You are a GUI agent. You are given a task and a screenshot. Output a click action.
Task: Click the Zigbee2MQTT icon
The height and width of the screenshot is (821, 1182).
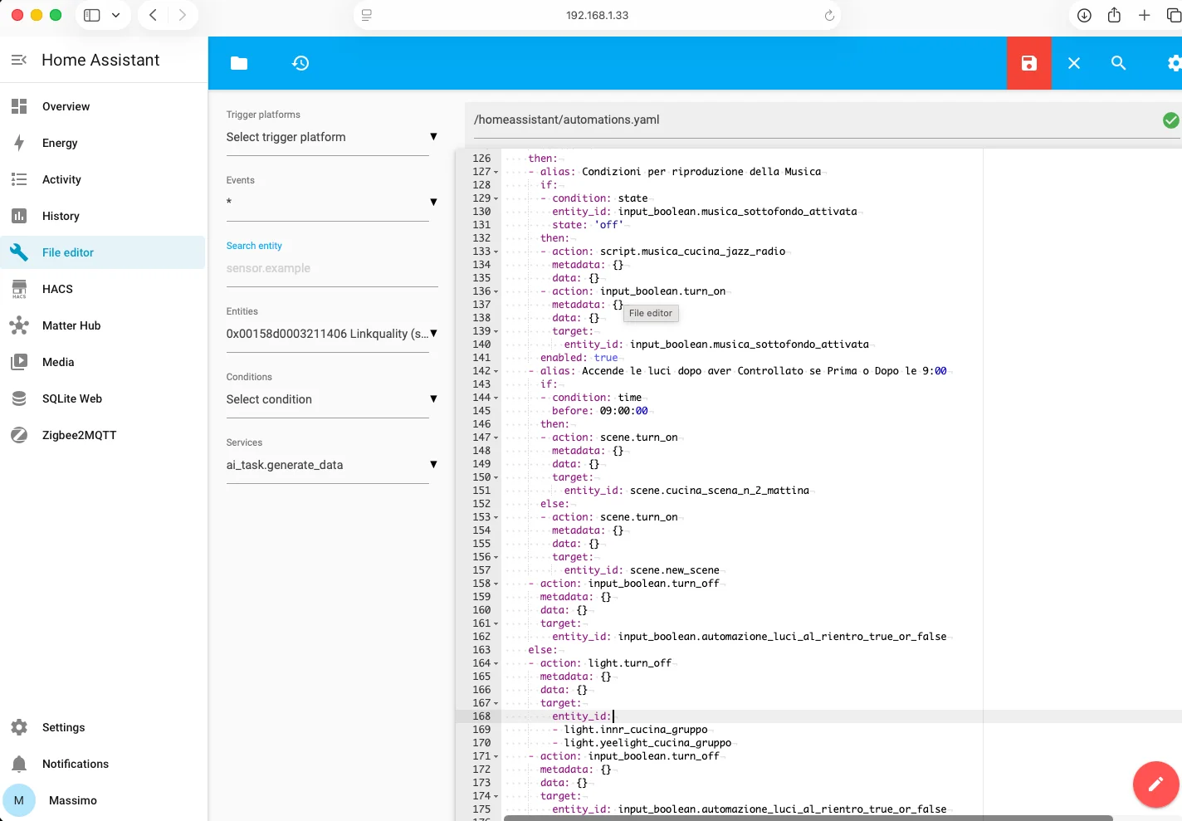[19, 435]
